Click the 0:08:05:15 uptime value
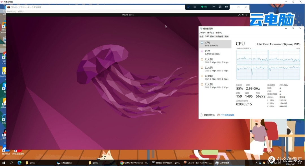Image resolution: width=305 pixels, height=166 pixels. (244, 104)
